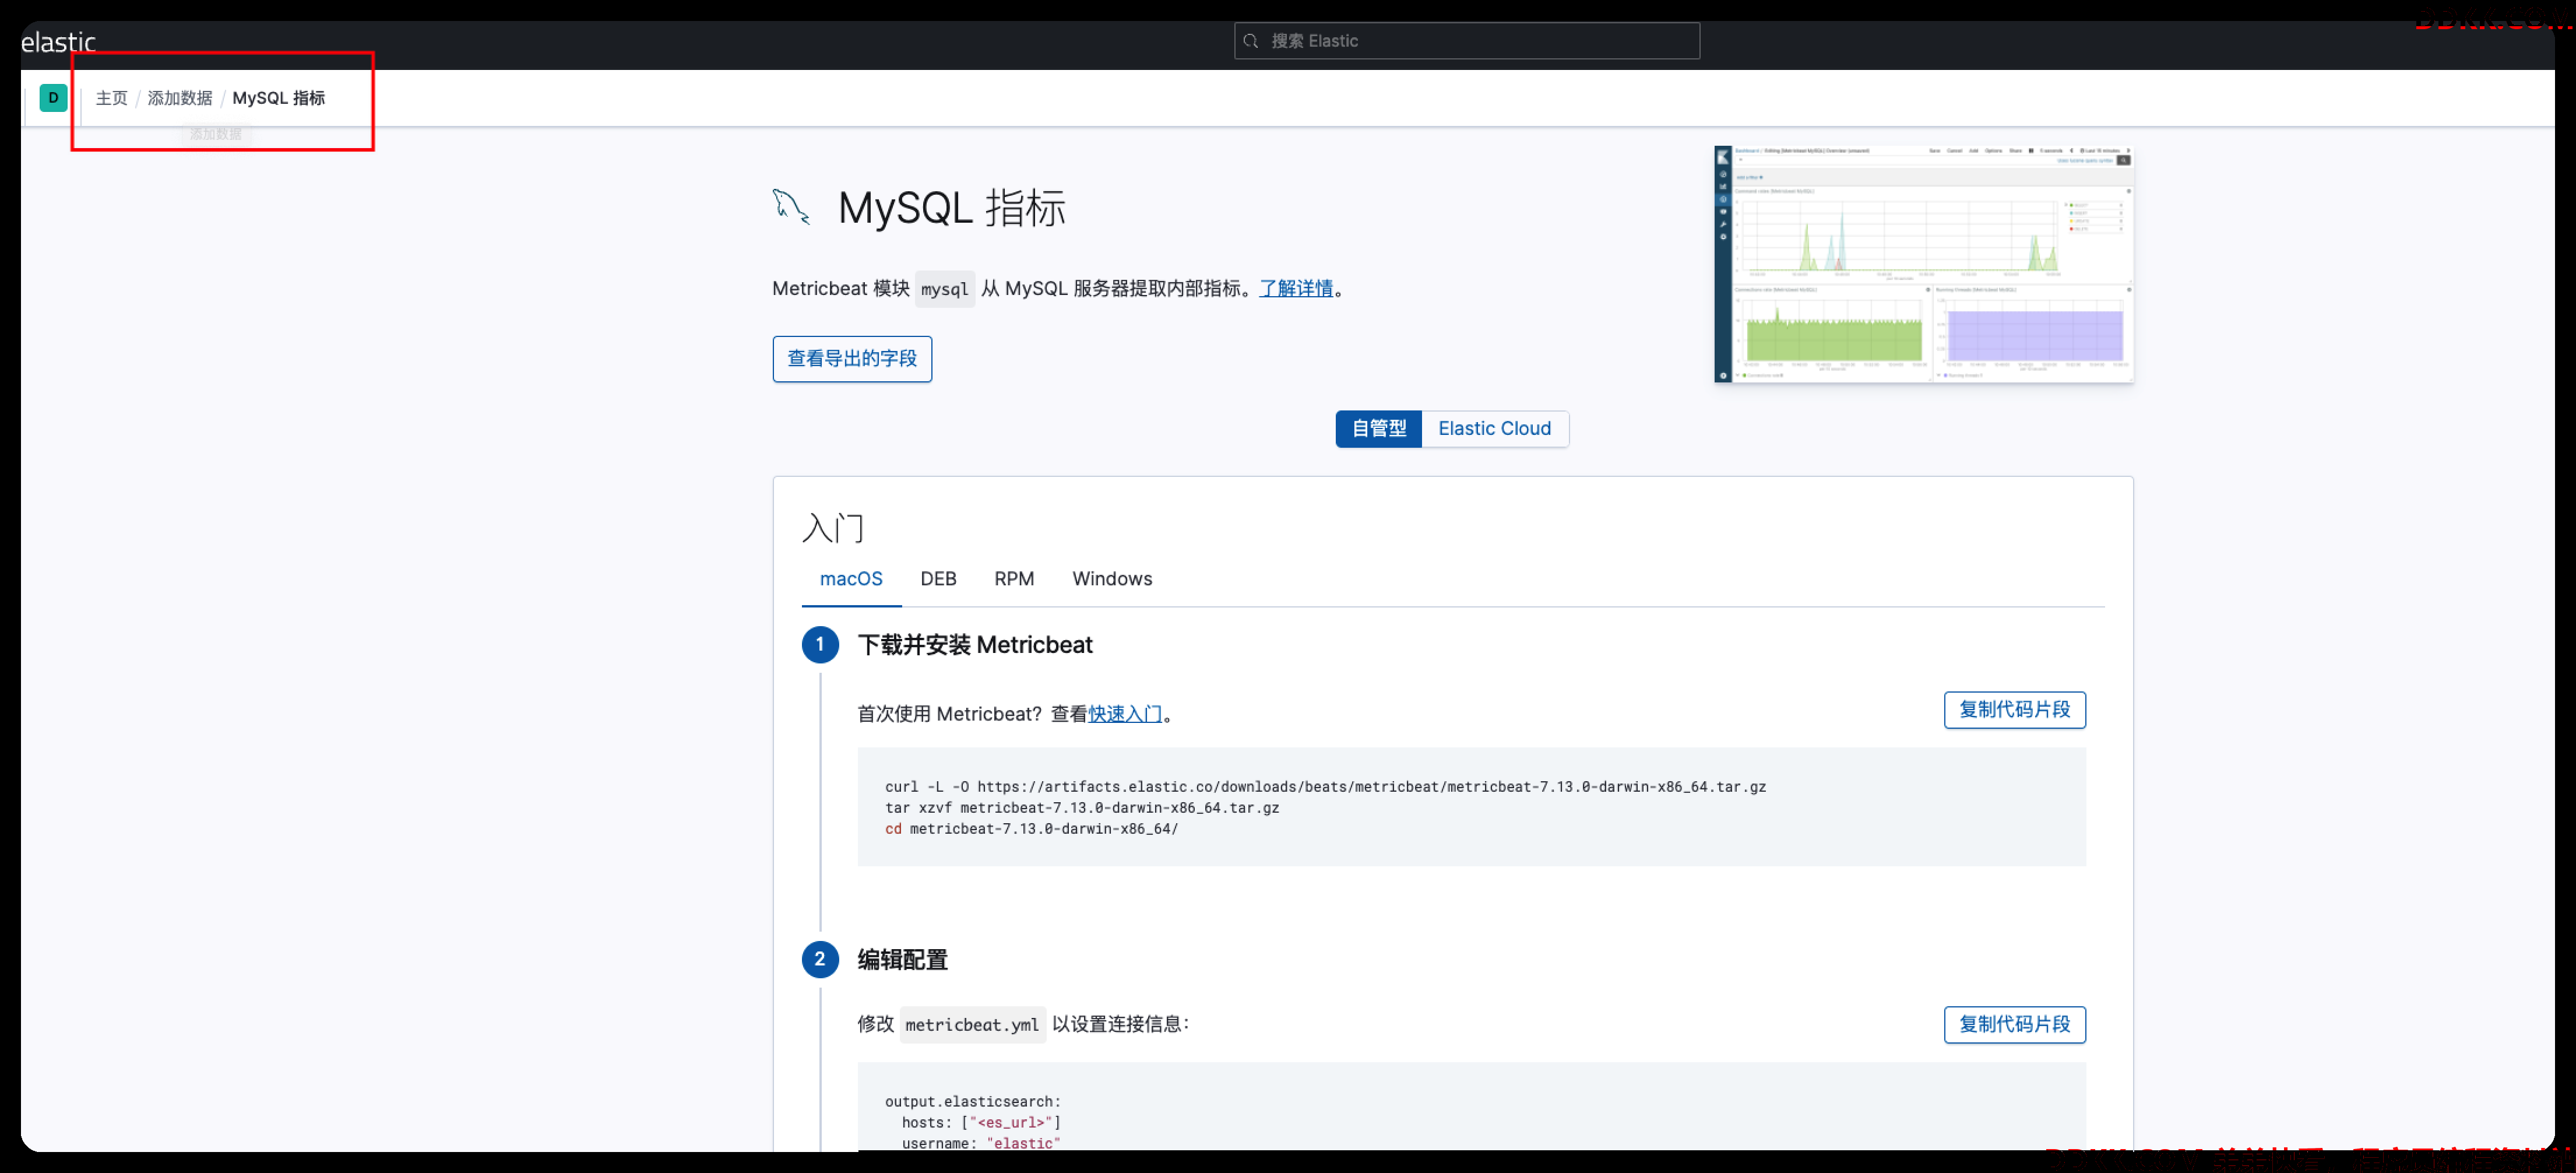Click the output.elasticsearch: config line
2576x1173 pixels.
coord(973,1102)
